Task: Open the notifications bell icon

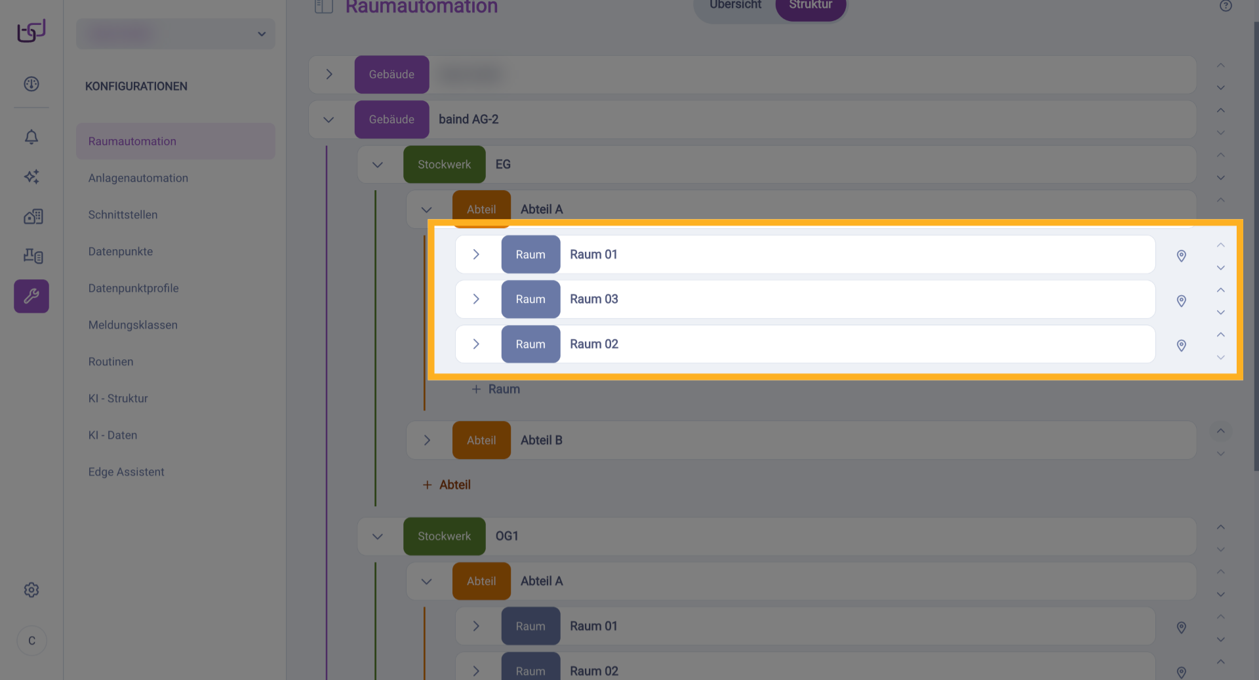Action: pos(31,137)
